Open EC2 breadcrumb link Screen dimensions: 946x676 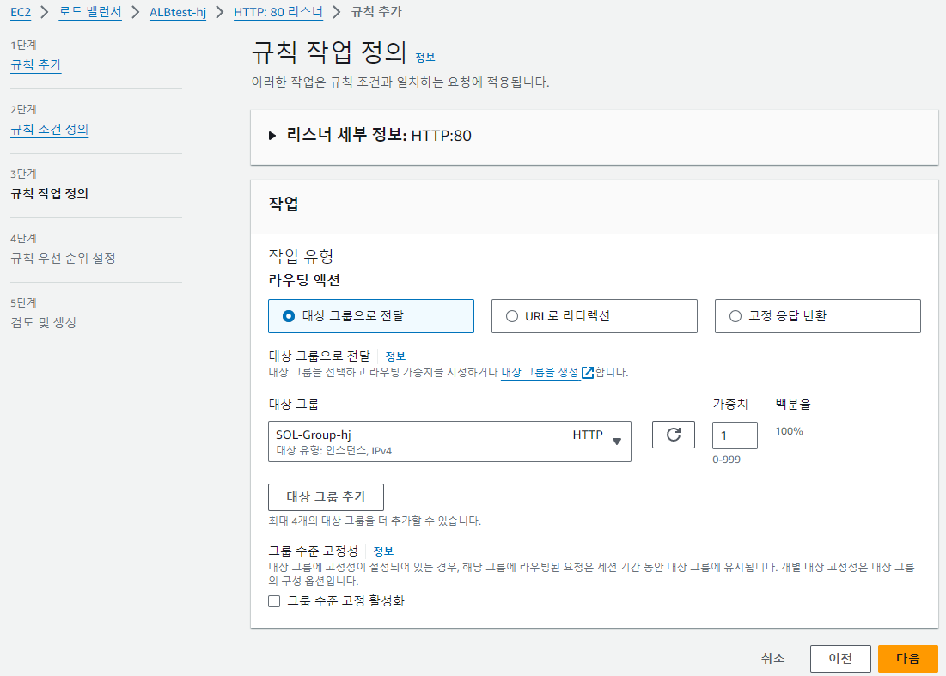point(21,12)
